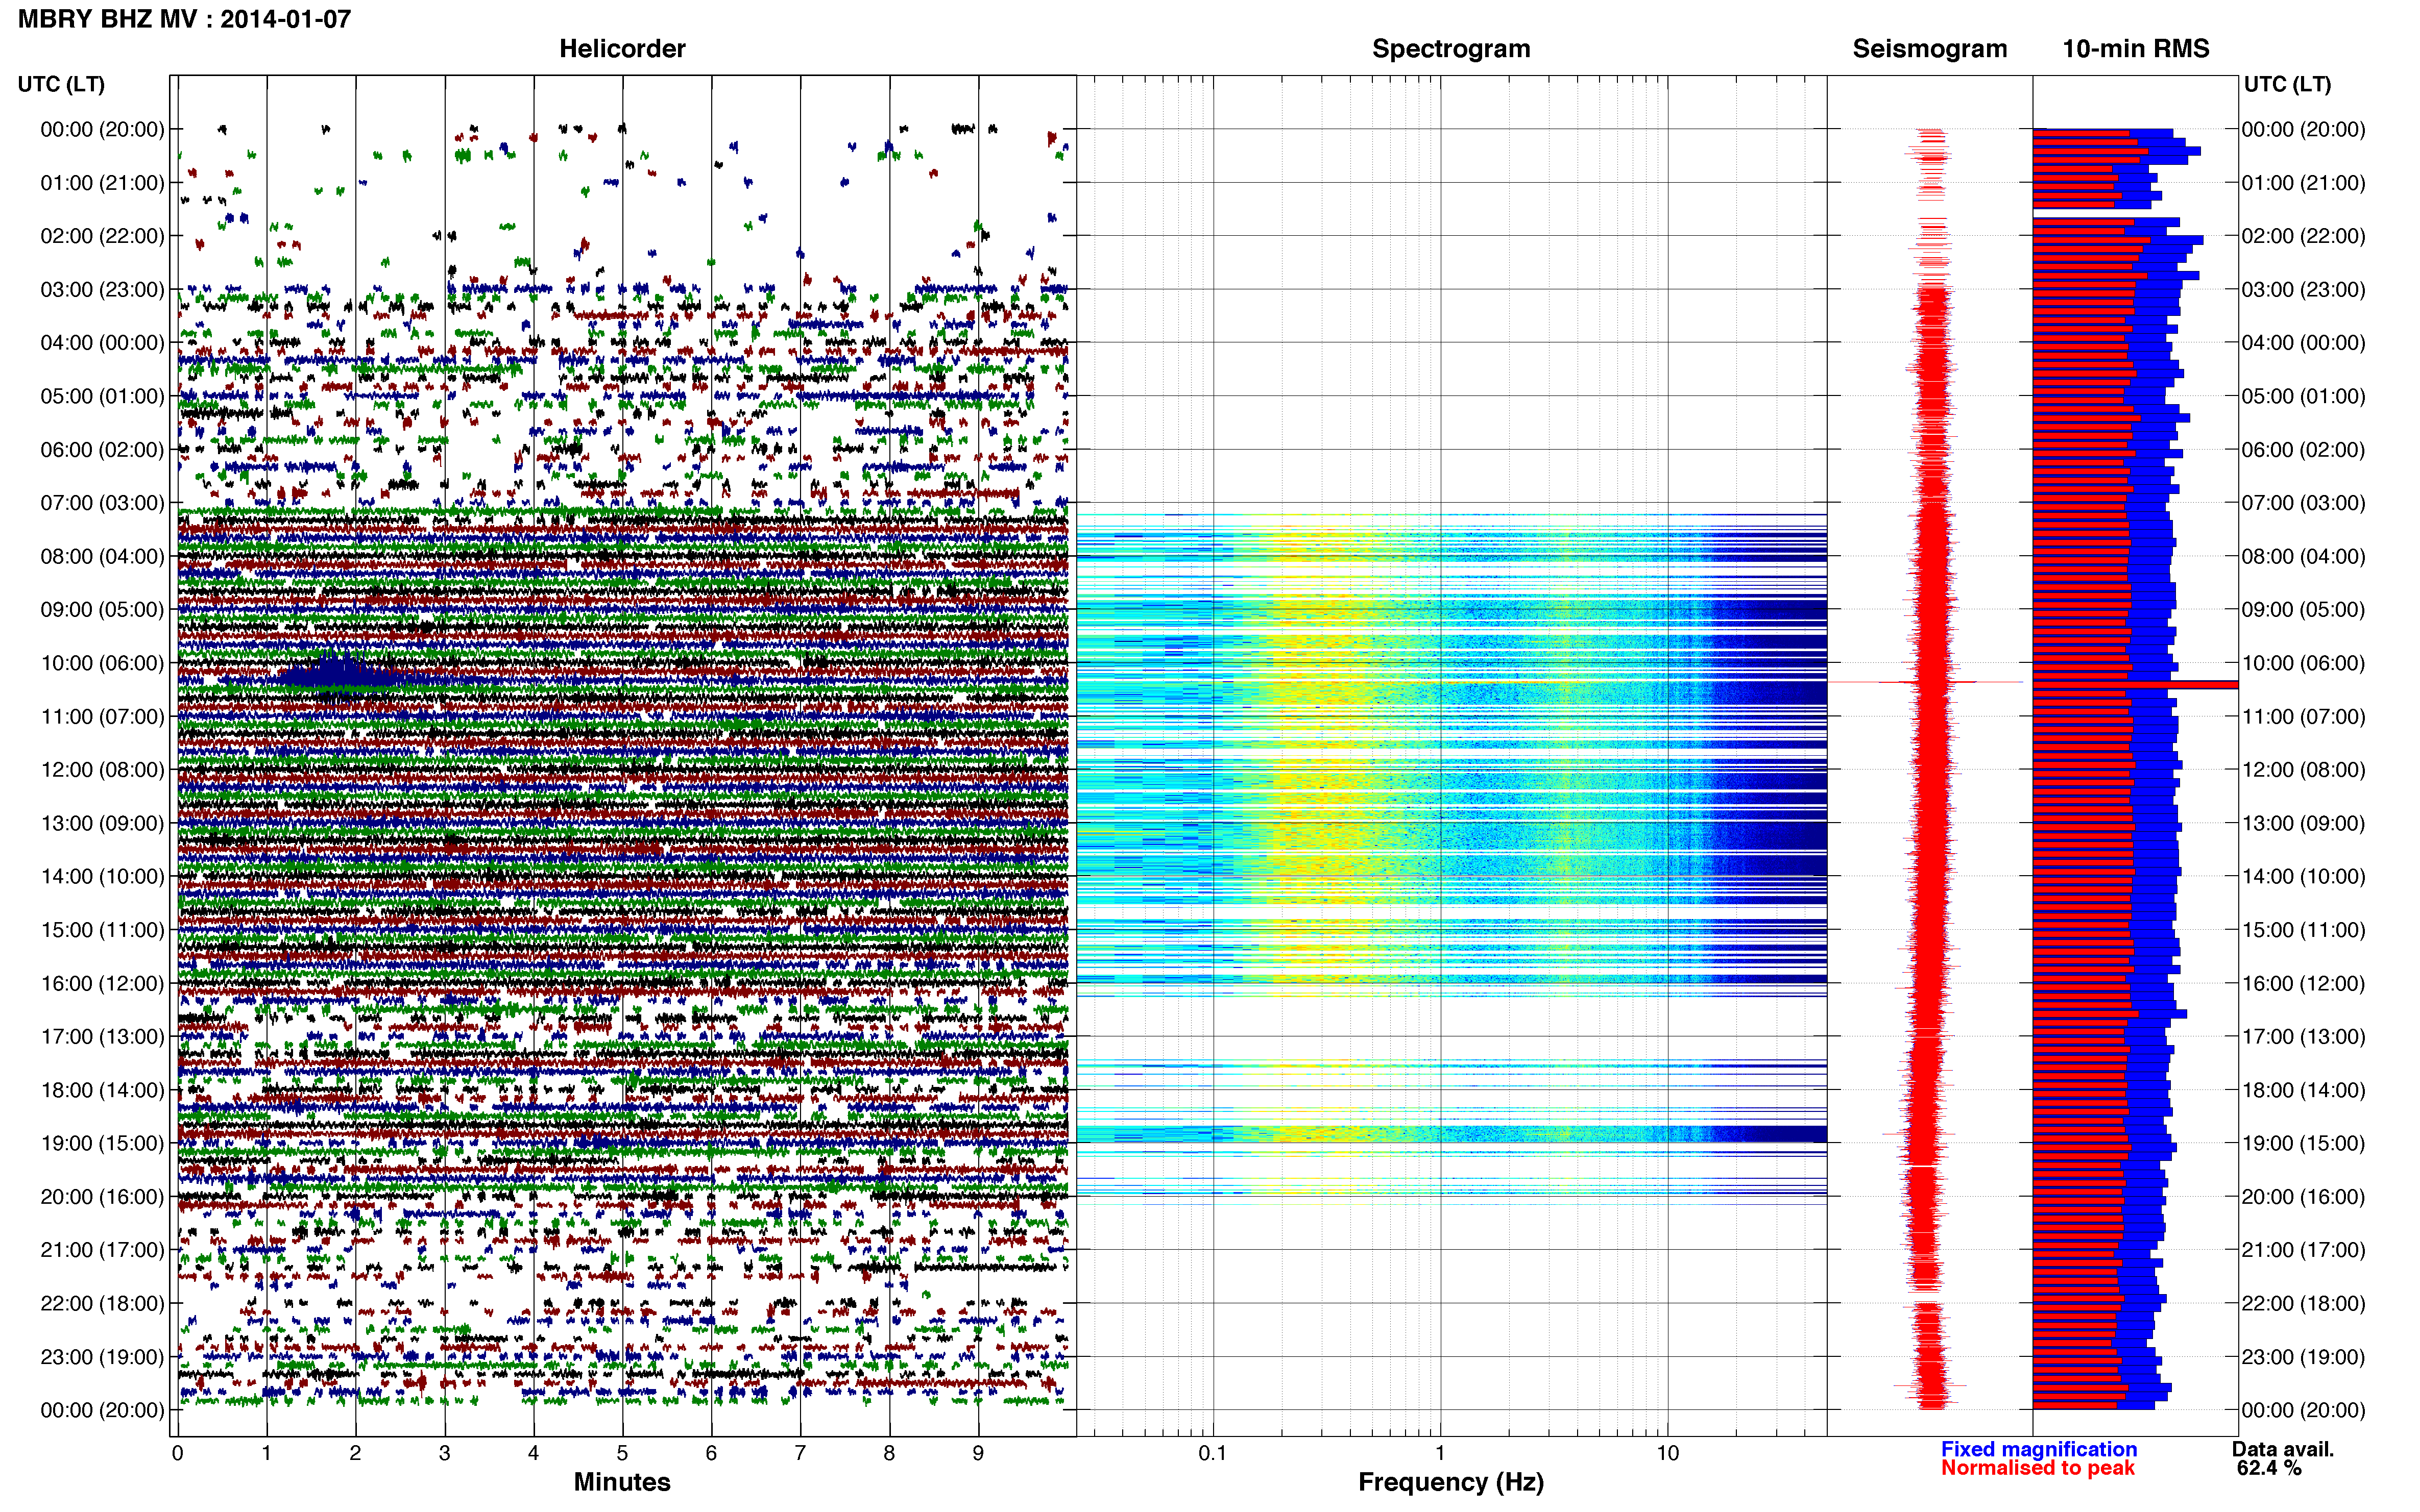
Task: Click the left 'UTC (LT)' axis label
Action: pos(61,84)
